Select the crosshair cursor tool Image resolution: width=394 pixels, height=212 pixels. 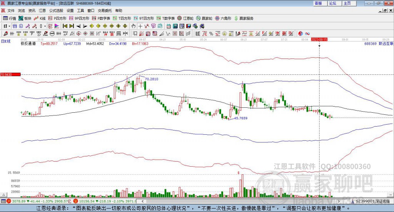140,26
